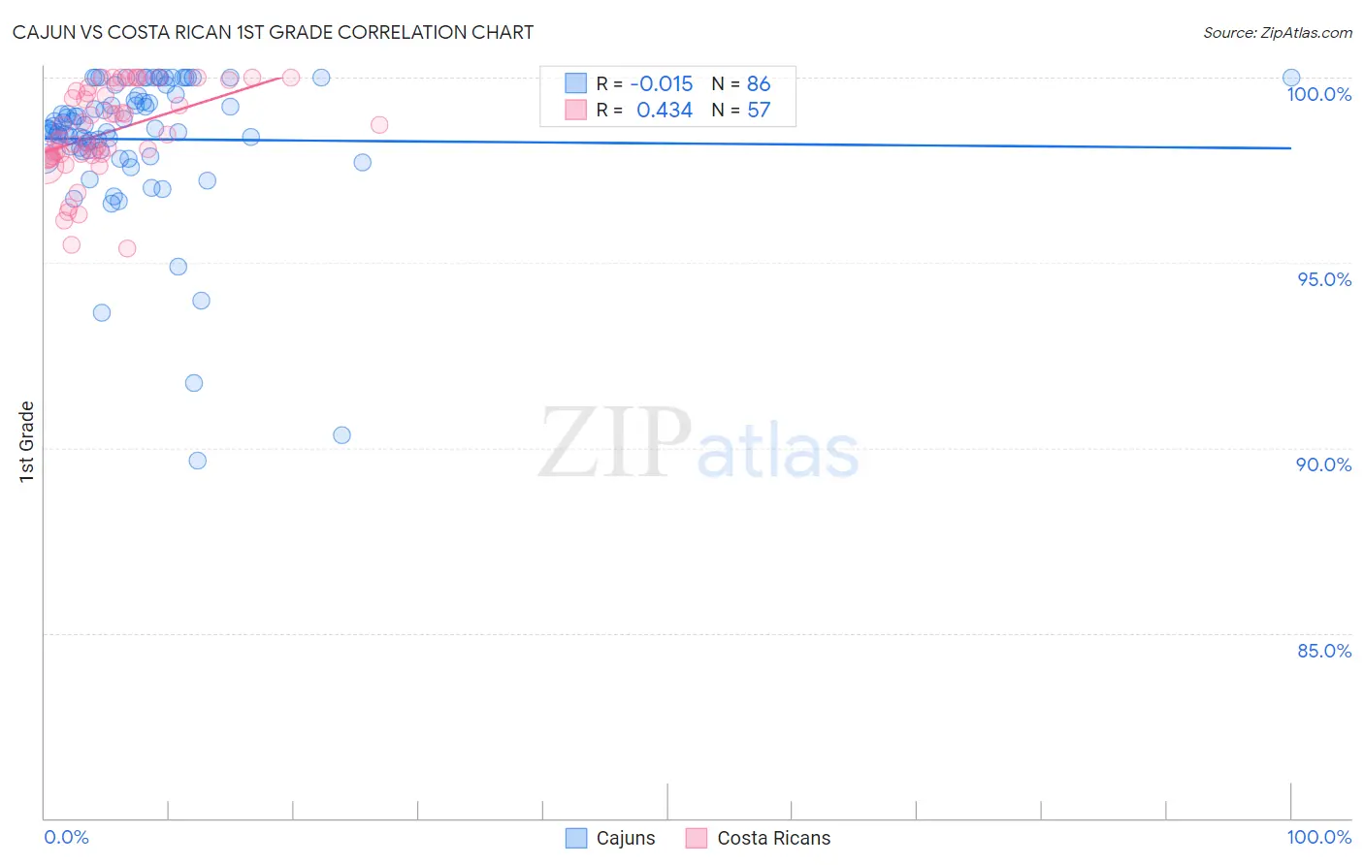The height and width of the screenshot is (865, 1364).
Task: Click the 0.0% x-axis tick label
Action: pyautogui.click(x=66, y=837)
